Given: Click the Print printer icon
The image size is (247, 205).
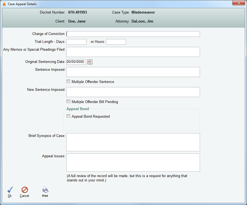Looking at the screenshot, I should (x=45, y=190).
